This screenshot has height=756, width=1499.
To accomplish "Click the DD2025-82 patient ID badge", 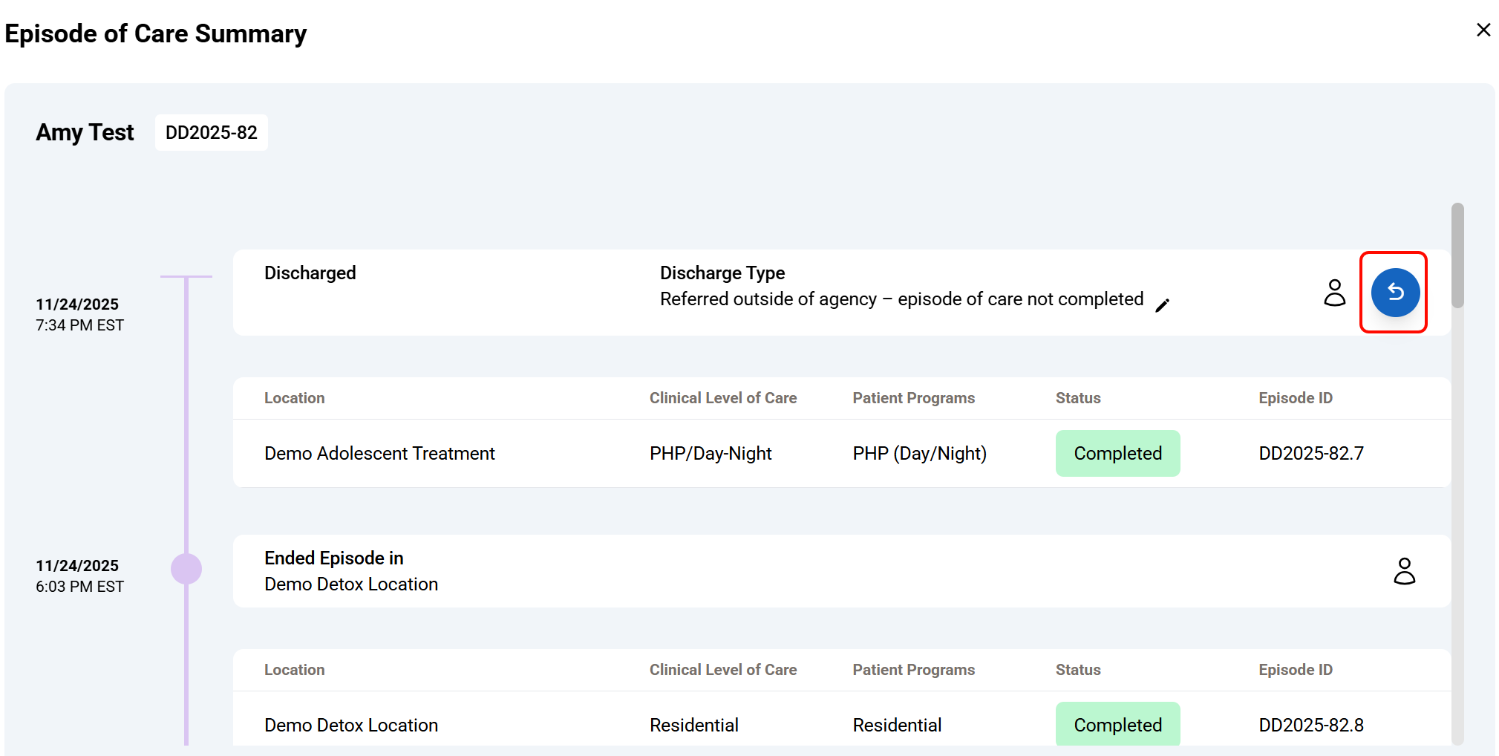I will 211,132.
